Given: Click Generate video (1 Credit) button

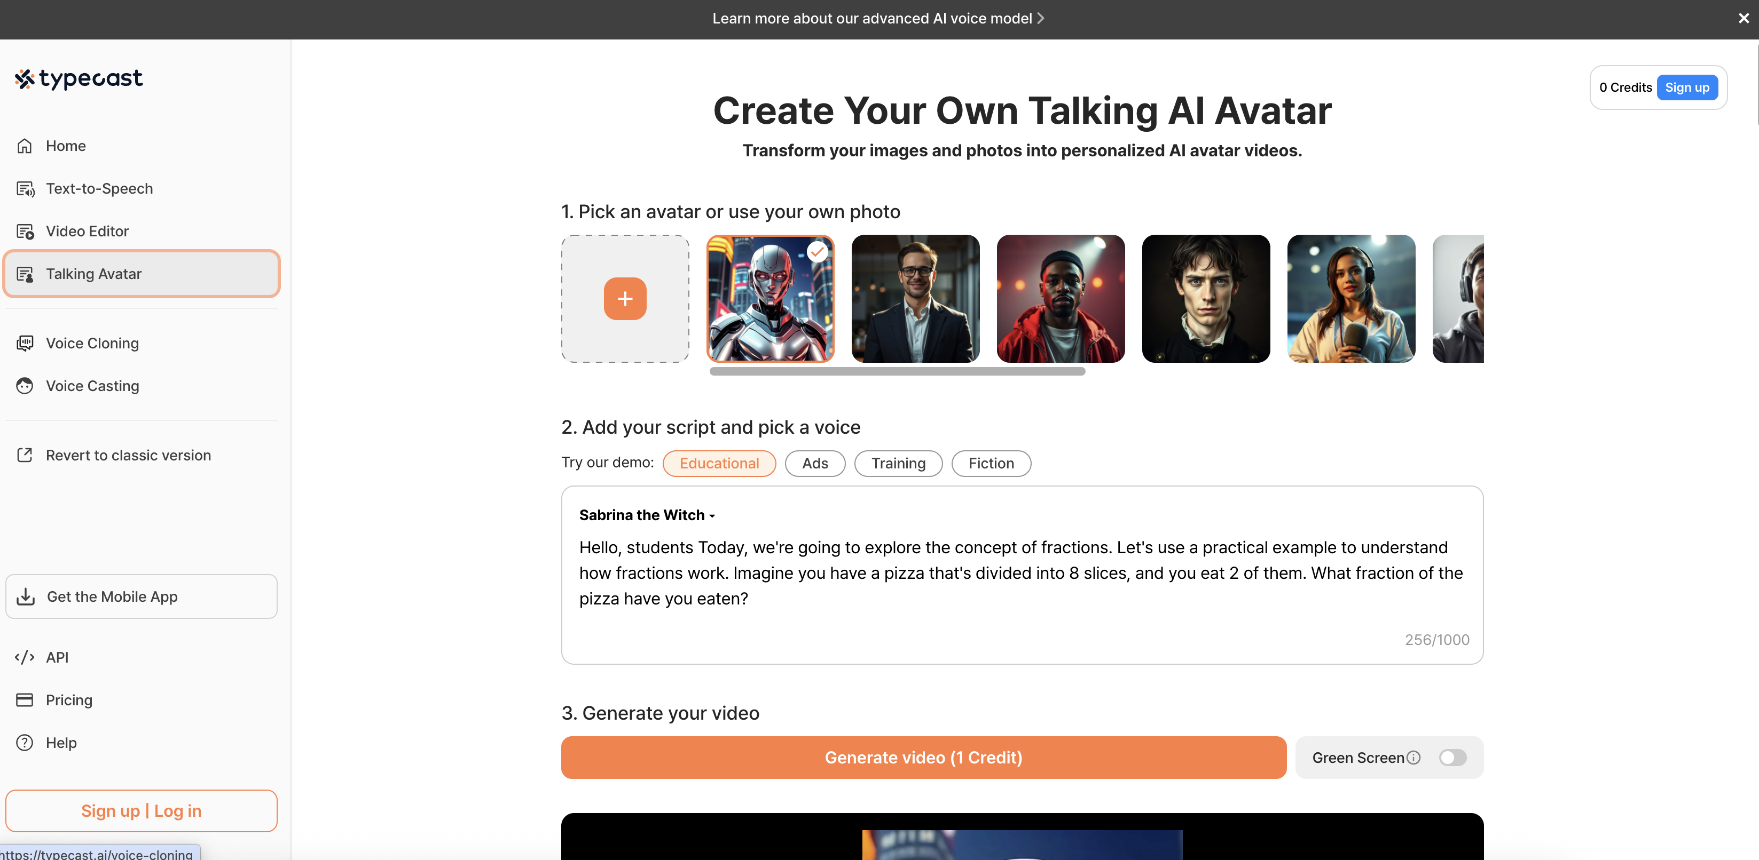Looking at the screenshot, I should [923, 758].
